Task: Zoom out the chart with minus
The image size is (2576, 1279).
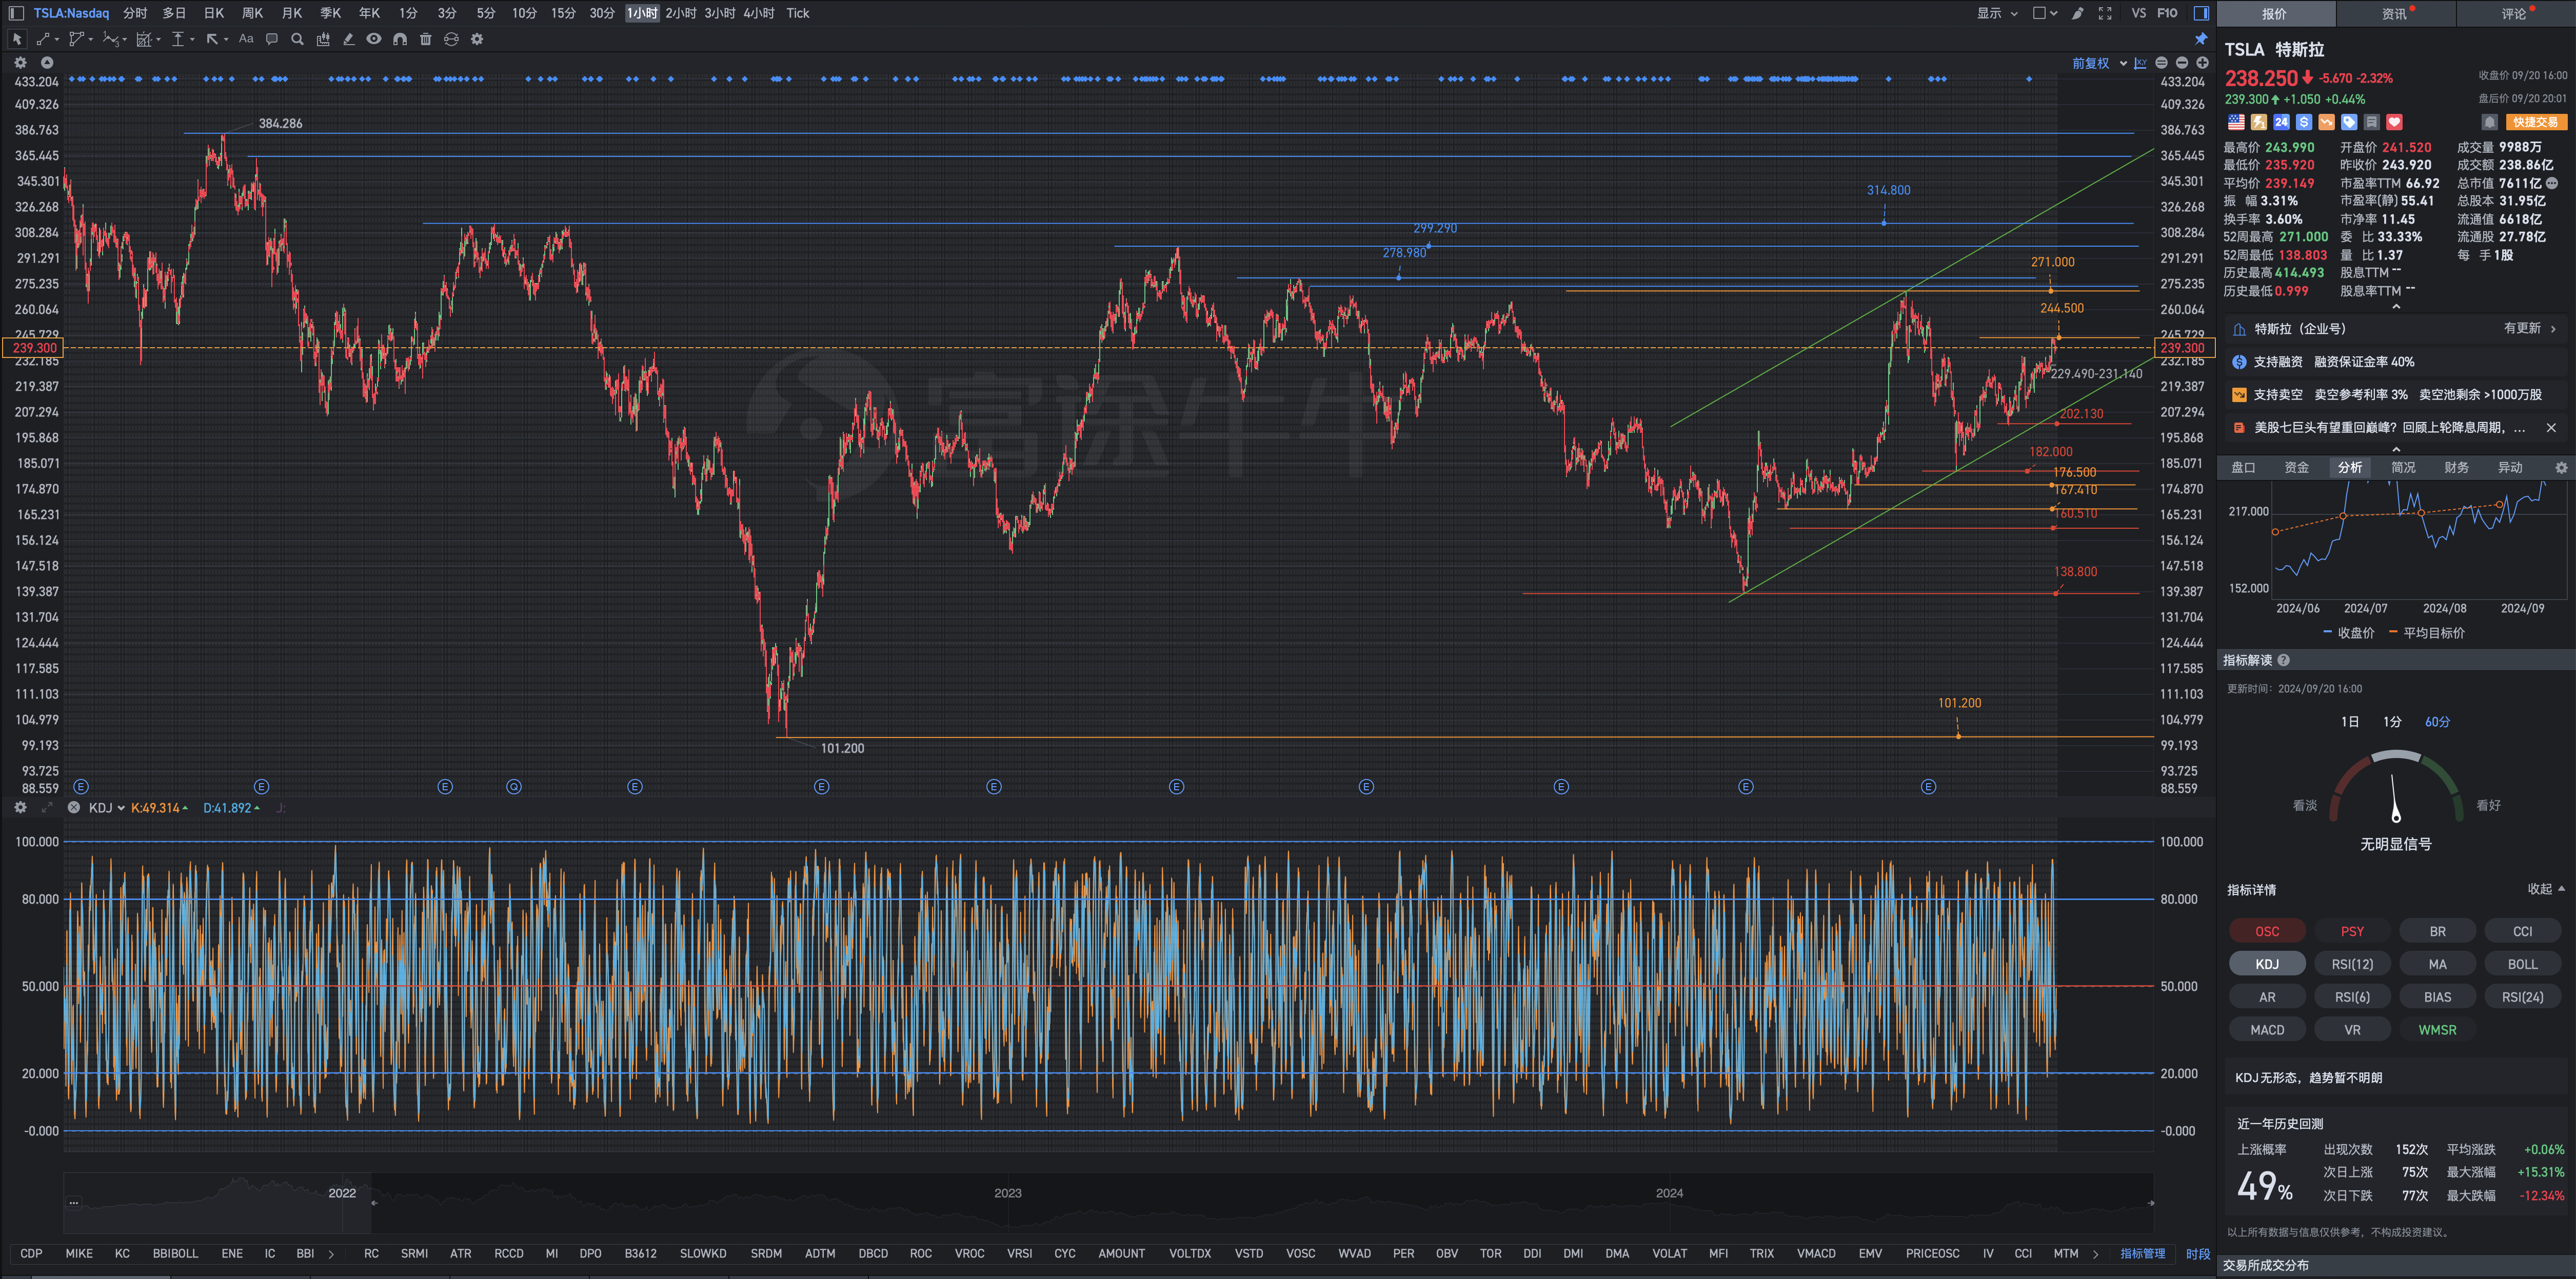Action: 2182,63
